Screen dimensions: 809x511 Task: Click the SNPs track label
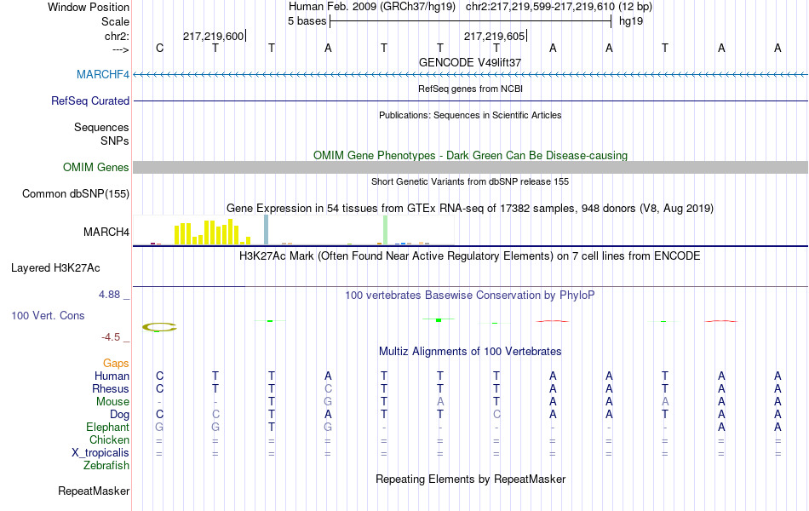click(115, 141)
